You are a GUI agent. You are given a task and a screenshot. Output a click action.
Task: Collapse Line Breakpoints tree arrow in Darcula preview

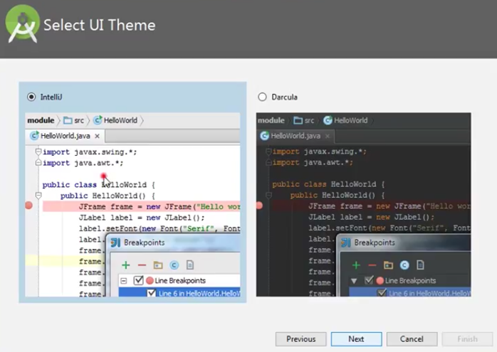(x=355, y=281)
